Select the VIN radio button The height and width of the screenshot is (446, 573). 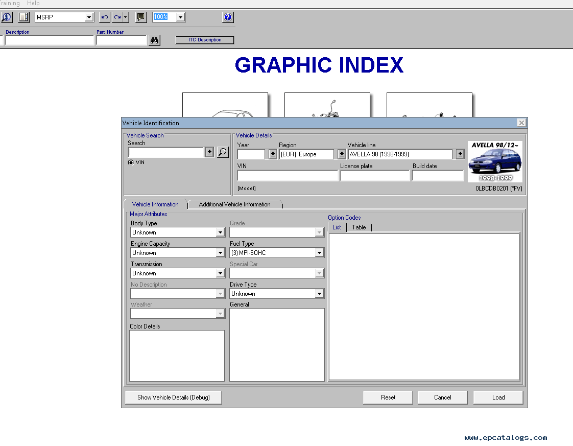click(x=131, y=162)
